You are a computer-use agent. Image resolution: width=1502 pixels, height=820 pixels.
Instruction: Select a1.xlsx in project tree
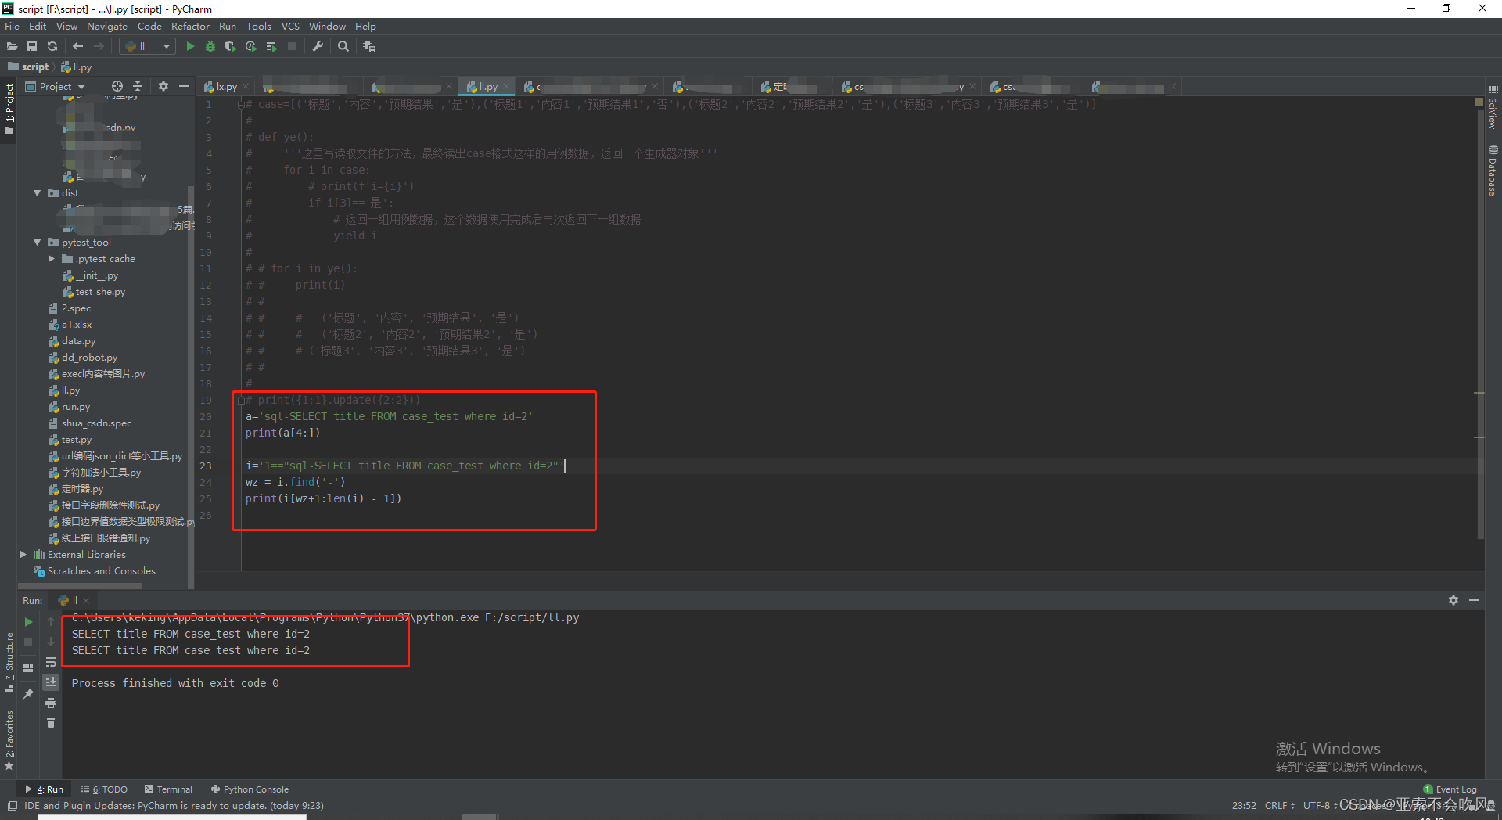(77, 325)
